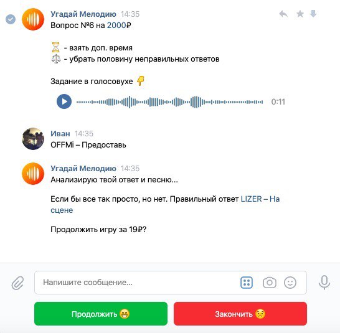Start voice recording with microphone icon
Viewport: 340px width, 333px height.
pos(324,283)
